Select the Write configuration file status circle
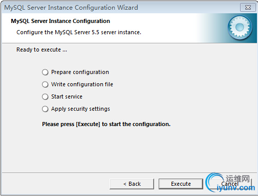 pyautogui.click(x=45, y=84)
